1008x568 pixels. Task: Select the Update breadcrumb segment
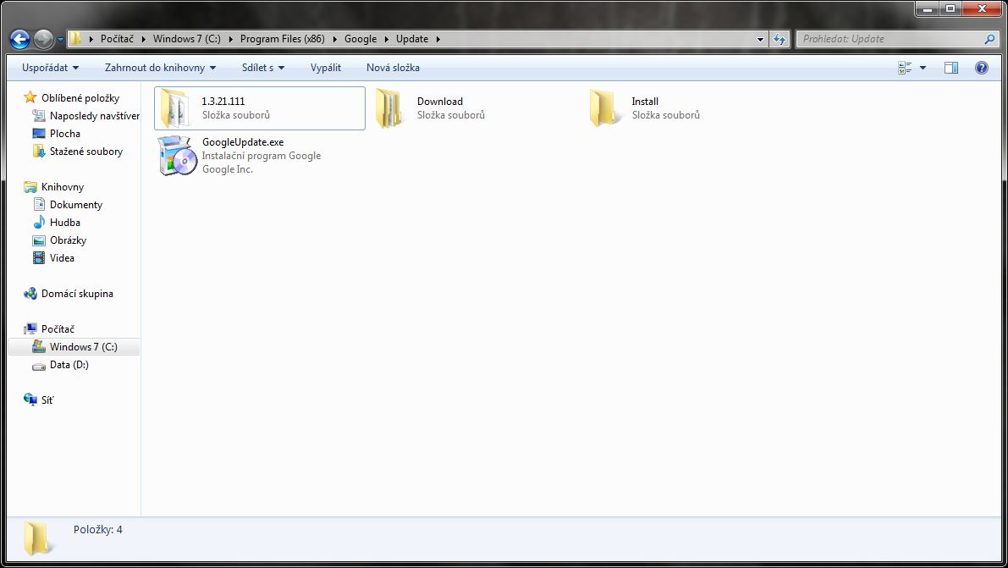click(412, 39)
